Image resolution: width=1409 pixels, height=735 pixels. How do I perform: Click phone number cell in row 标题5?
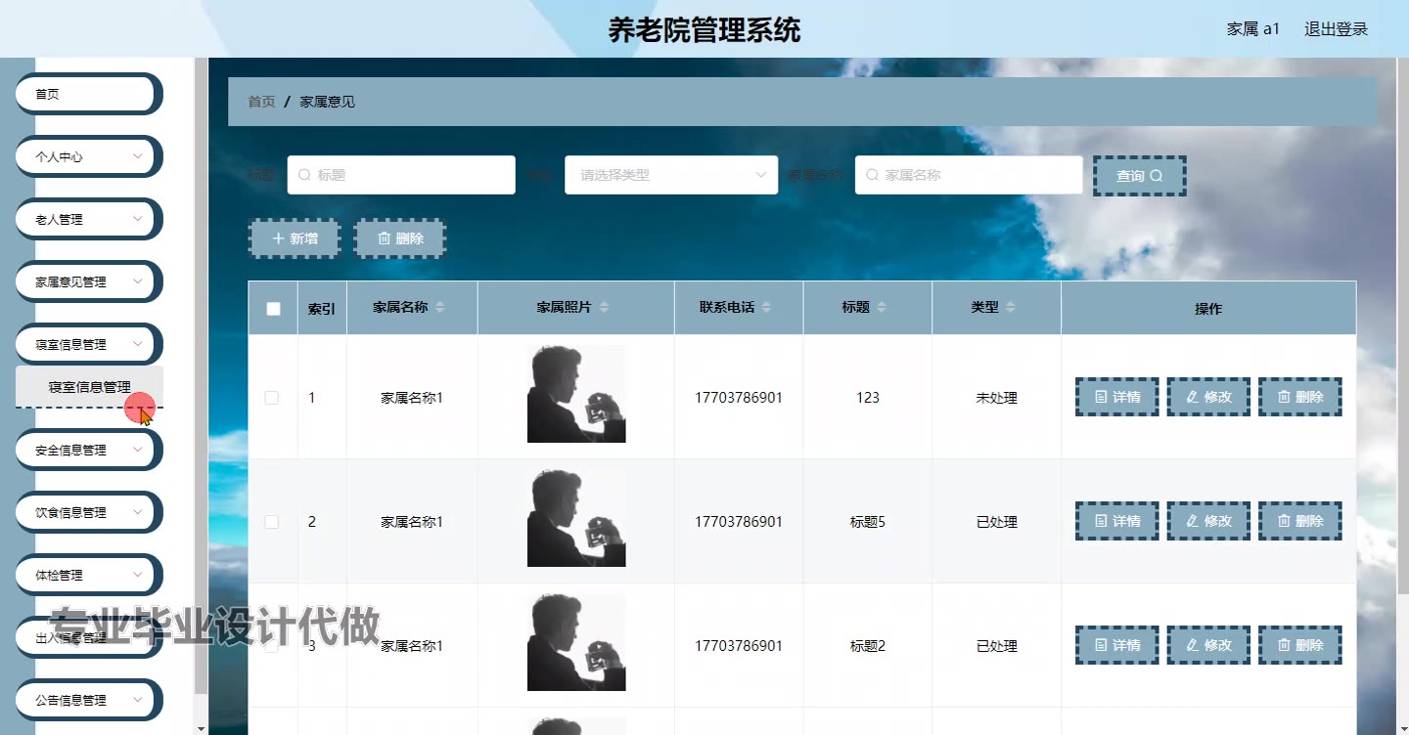coord(739,522)
